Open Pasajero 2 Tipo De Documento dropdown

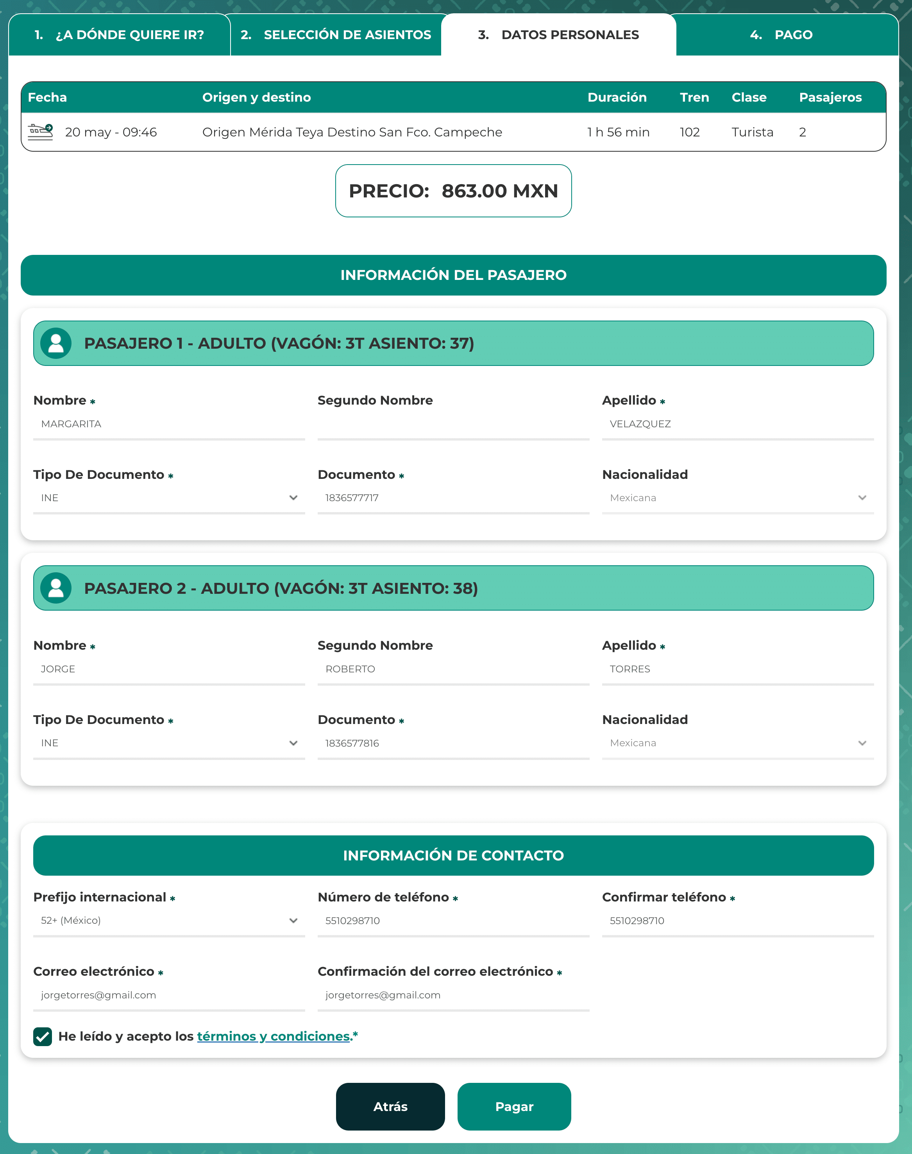point(169,743)
